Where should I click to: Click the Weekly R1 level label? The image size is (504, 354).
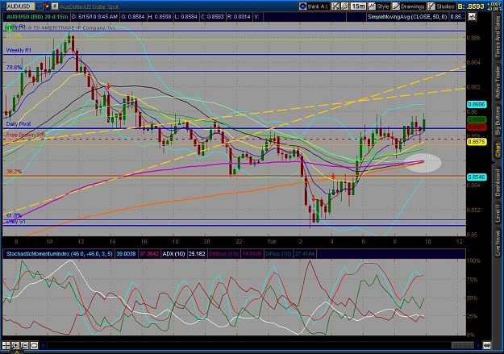pos(19,50)
